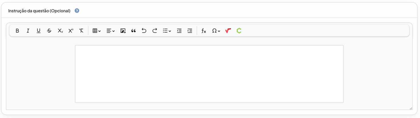
Task: Insert an image using picture icon
Action: 123,31
